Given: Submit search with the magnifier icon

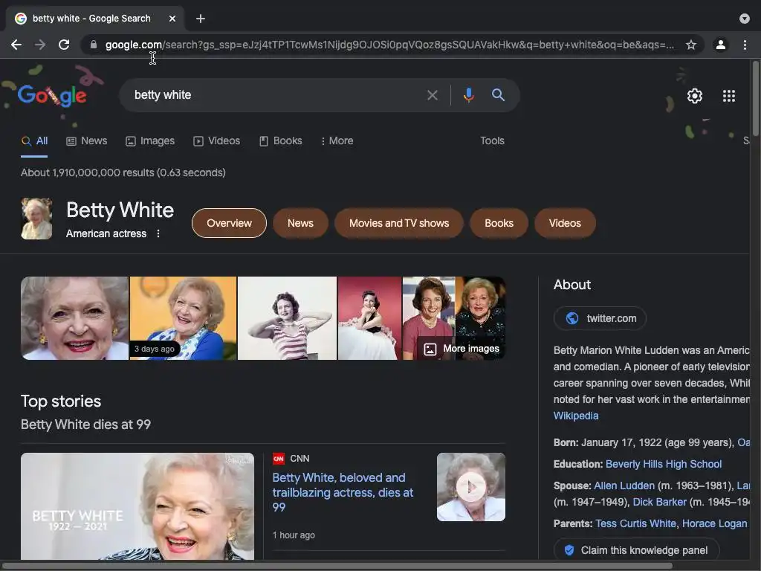Looking at the screenshot, I should (498, 94).
